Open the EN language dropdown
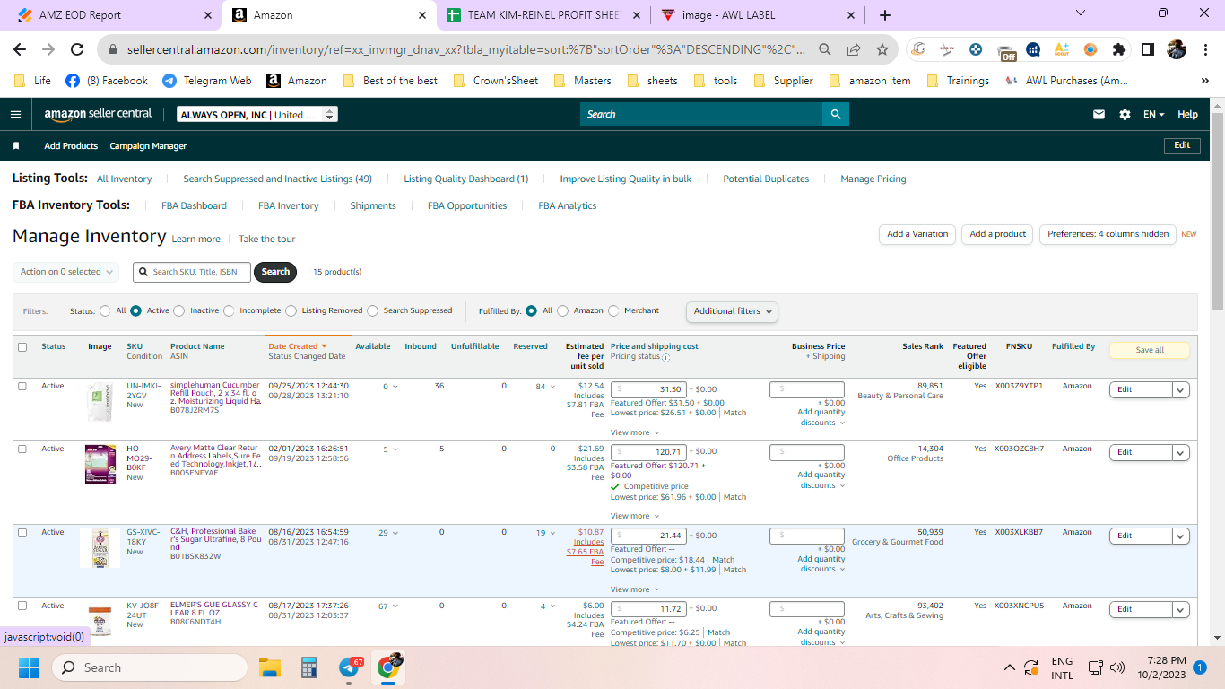1225x689 pixels. [1153, 115]
